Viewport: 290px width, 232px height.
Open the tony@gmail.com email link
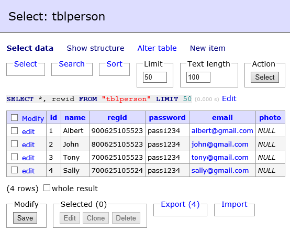(x=220, y=158)
